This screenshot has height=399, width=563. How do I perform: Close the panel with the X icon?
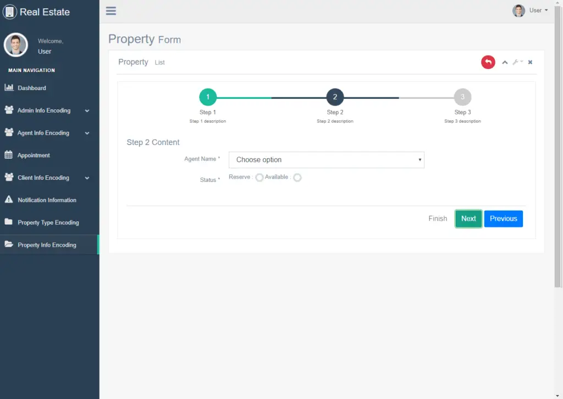(530, 62)
